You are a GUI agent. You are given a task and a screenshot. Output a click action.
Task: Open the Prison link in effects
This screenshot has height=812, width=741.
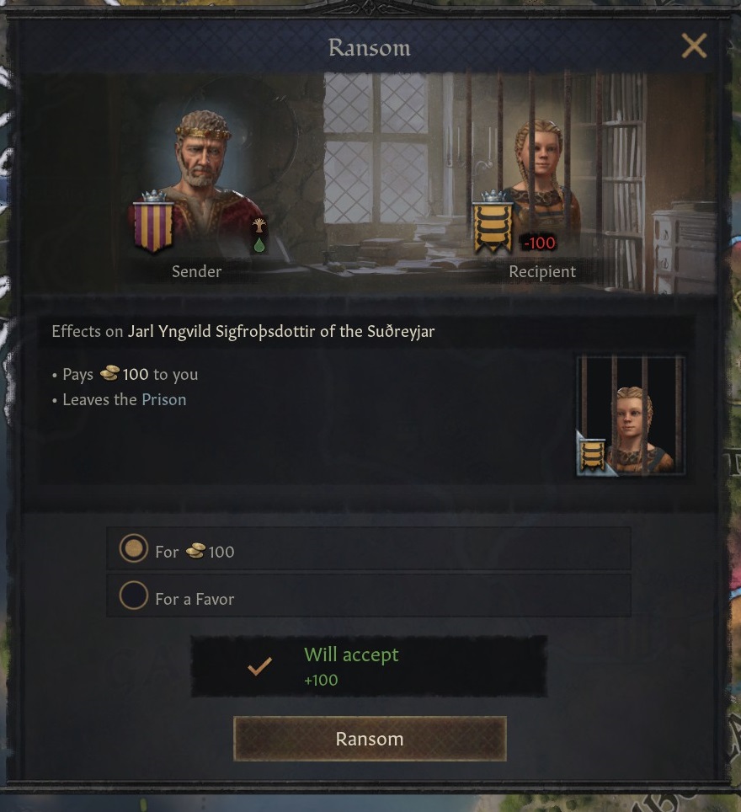(164, 400)
